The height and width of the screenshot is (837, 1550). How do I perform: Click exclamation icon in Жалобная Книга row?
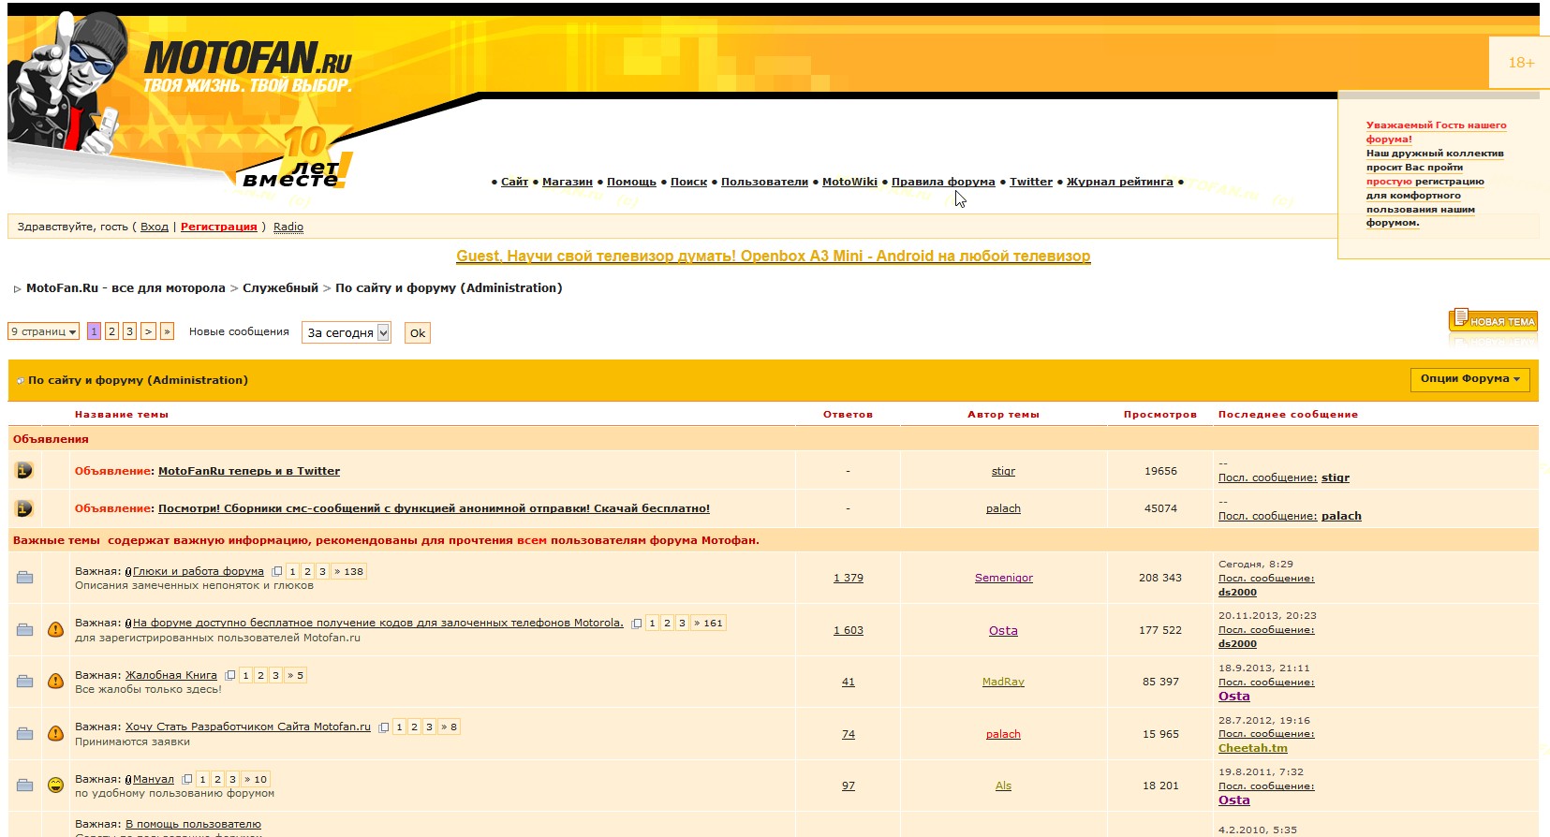(x=55, y=682)
